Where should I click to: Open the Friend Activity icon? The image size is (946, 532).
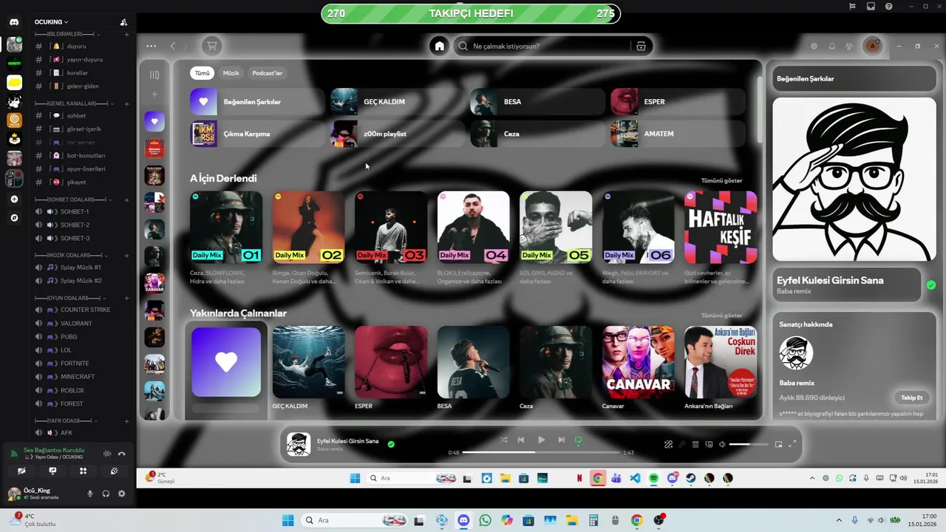[x=849, y=46]
